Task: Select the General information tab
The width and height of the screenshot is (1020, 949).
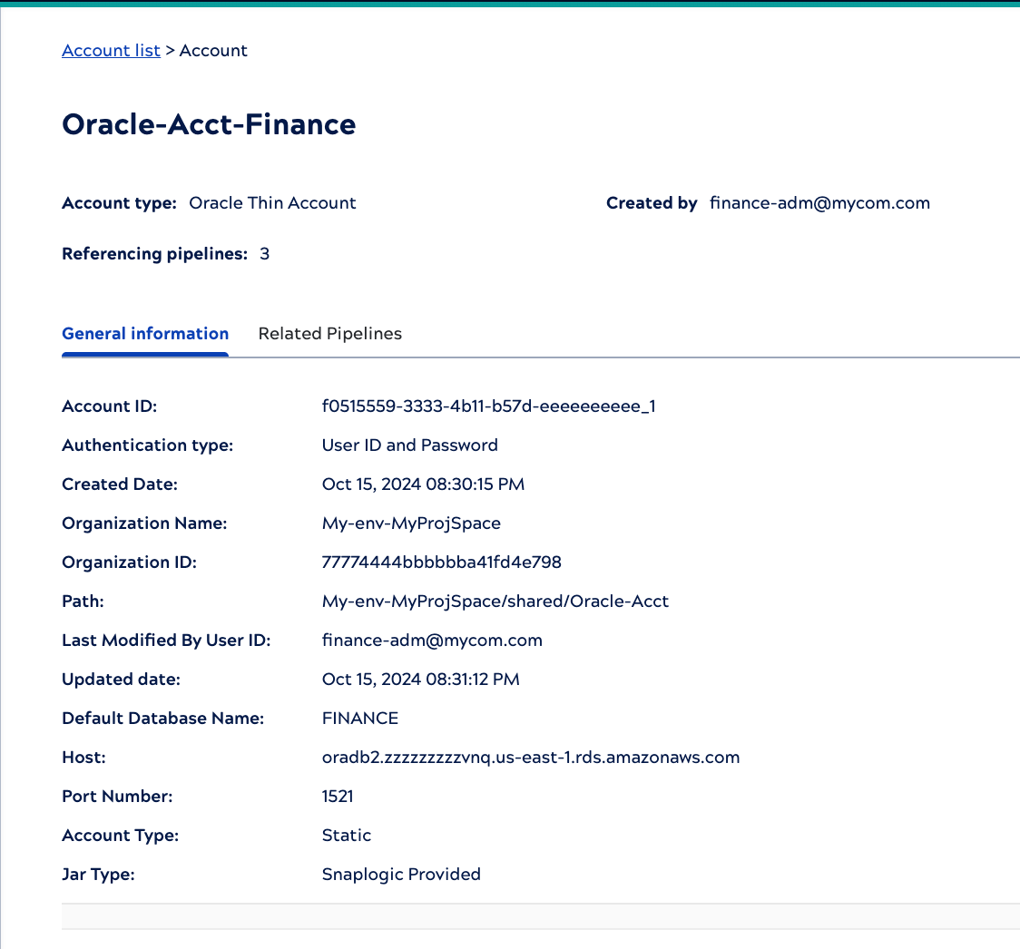Action: [144, 333]
